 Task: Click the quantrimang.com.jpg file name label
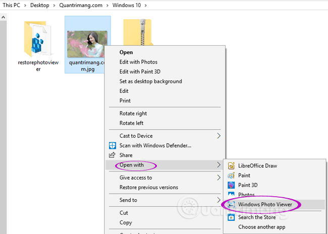point(88,66)
